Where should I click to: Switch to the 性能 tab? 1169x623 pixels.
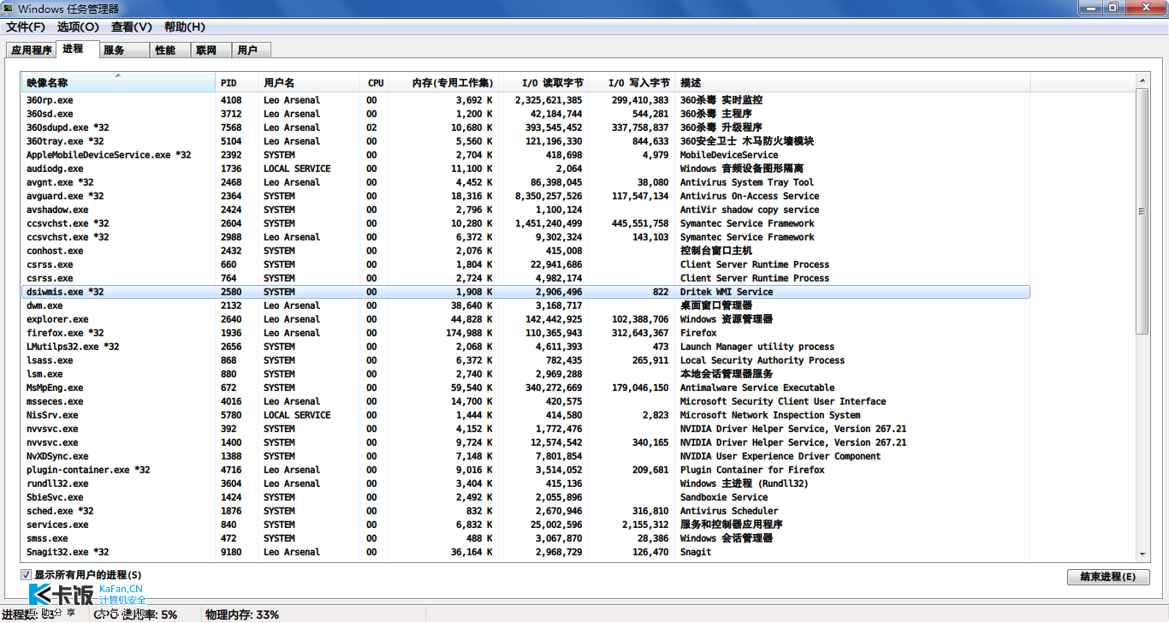click(169, 50)
